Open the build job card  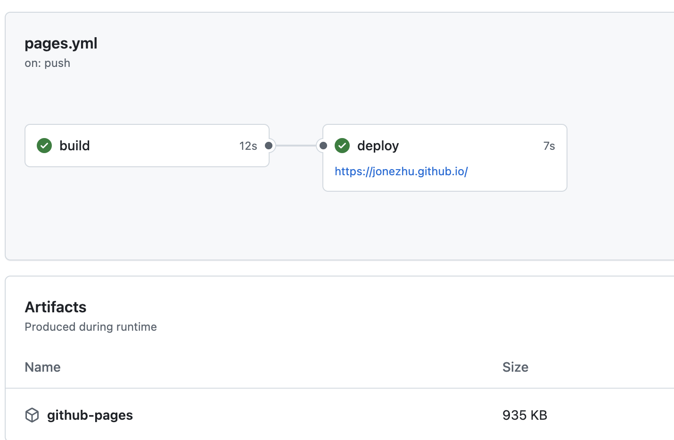(147, 146)
